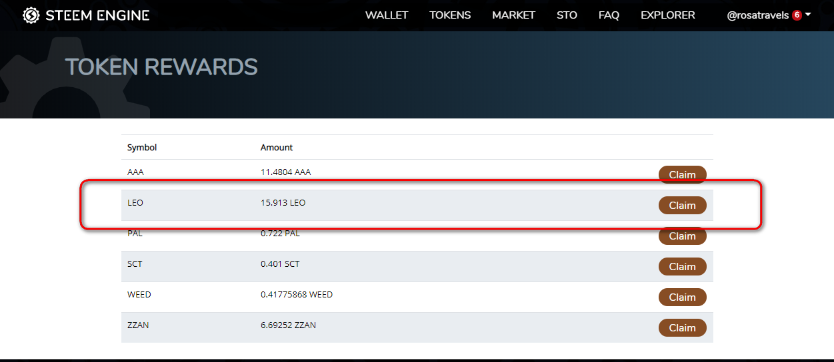834x362 pixels.
Task: Click the STEEM ENGINE brand text
Action: tap(97, 15)
